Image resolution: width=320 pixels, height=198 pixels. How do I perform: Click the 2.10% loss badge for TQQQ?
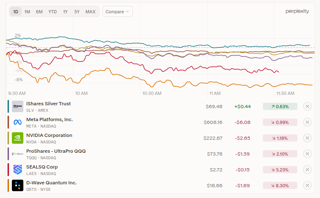(x=280, y=154)
